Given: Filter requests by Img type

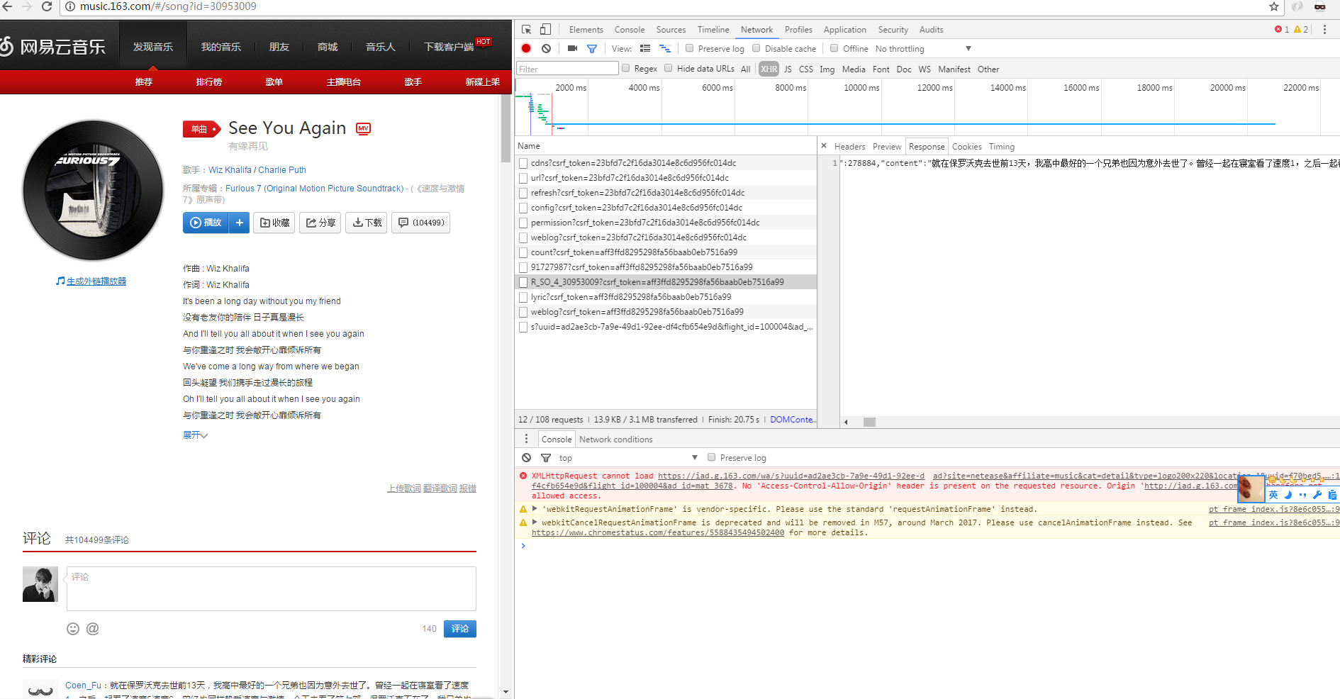Looking at the screenshot, I should (x=827, y=69).
